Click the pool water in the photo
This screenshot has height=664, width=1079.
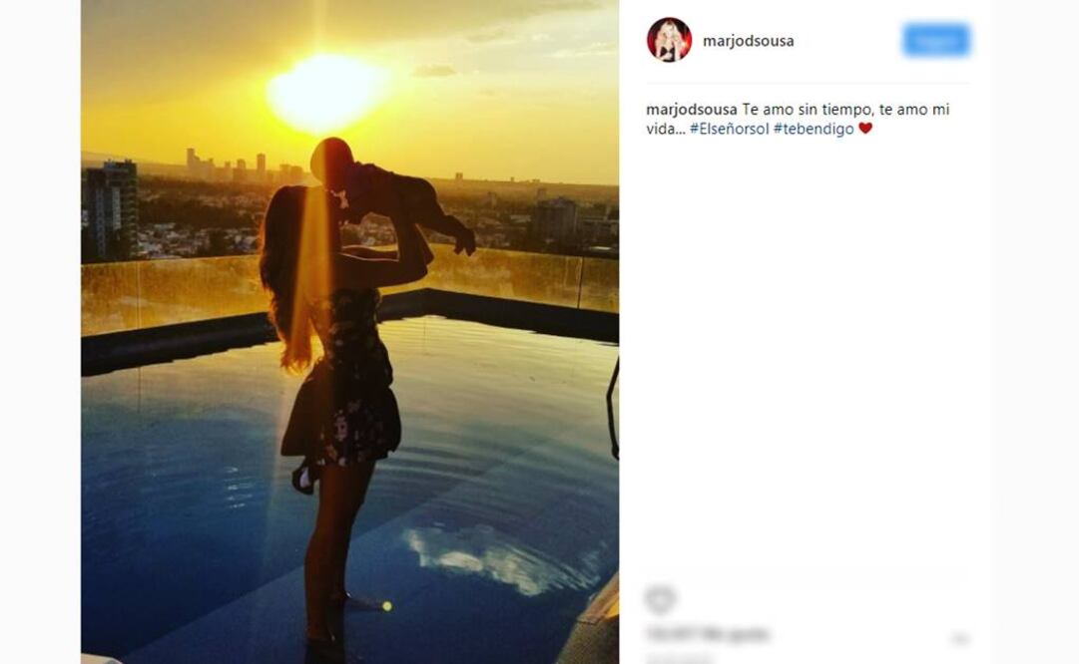482,482
